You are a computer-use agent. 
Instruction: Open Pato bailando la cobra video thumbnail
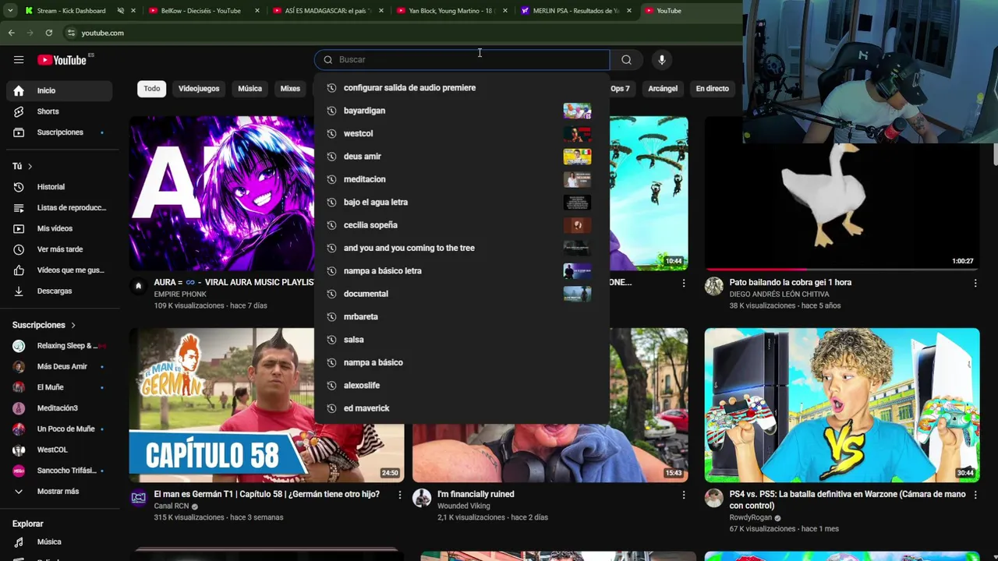842,193
